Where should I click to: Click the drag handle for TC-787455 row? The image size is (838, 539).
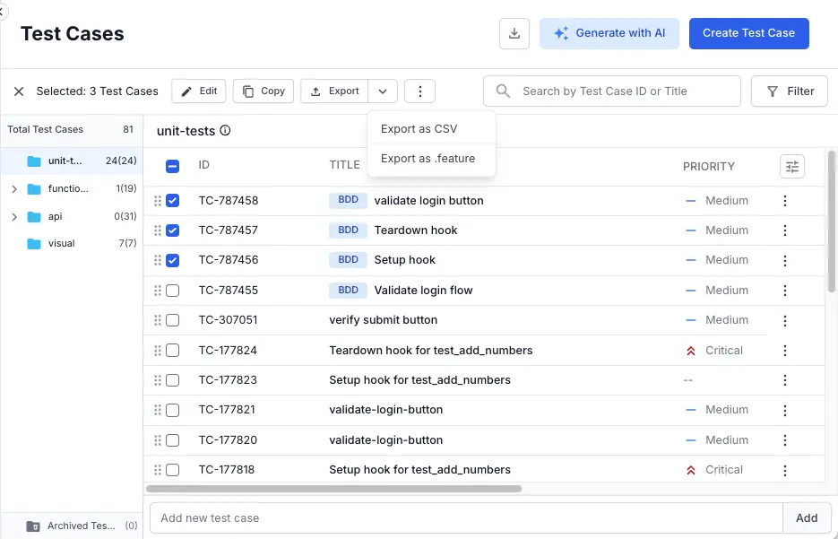[x=158, y=291]
